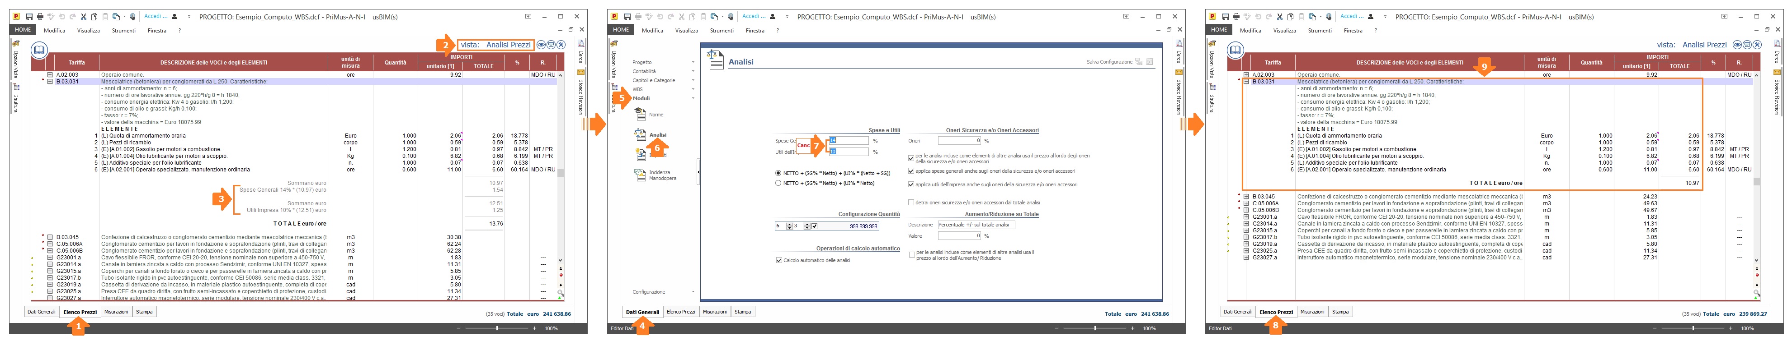The width and height of the screenshot is (1792, 341).
Task: Toggle 'applica utili dell'impresa anche sugli oneri' checkbox
Action: coord(911,185)
